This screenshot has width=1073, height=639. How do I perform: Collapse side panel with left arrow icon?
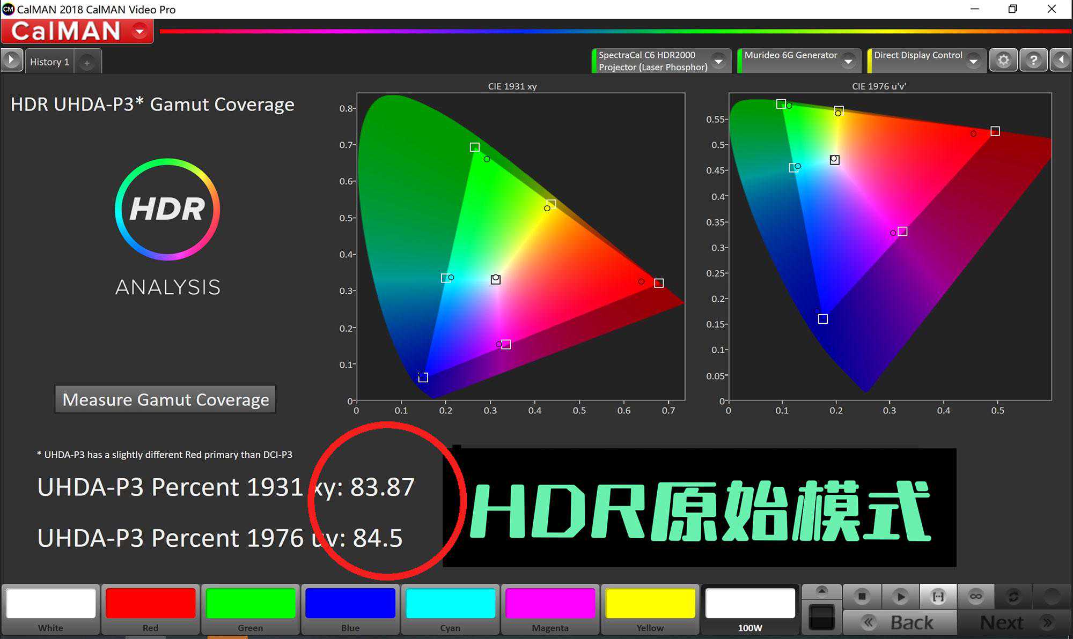tap(1061, 60)
